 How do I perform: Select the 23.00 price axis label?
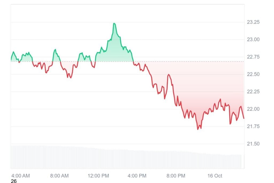(x=253, y=40)
